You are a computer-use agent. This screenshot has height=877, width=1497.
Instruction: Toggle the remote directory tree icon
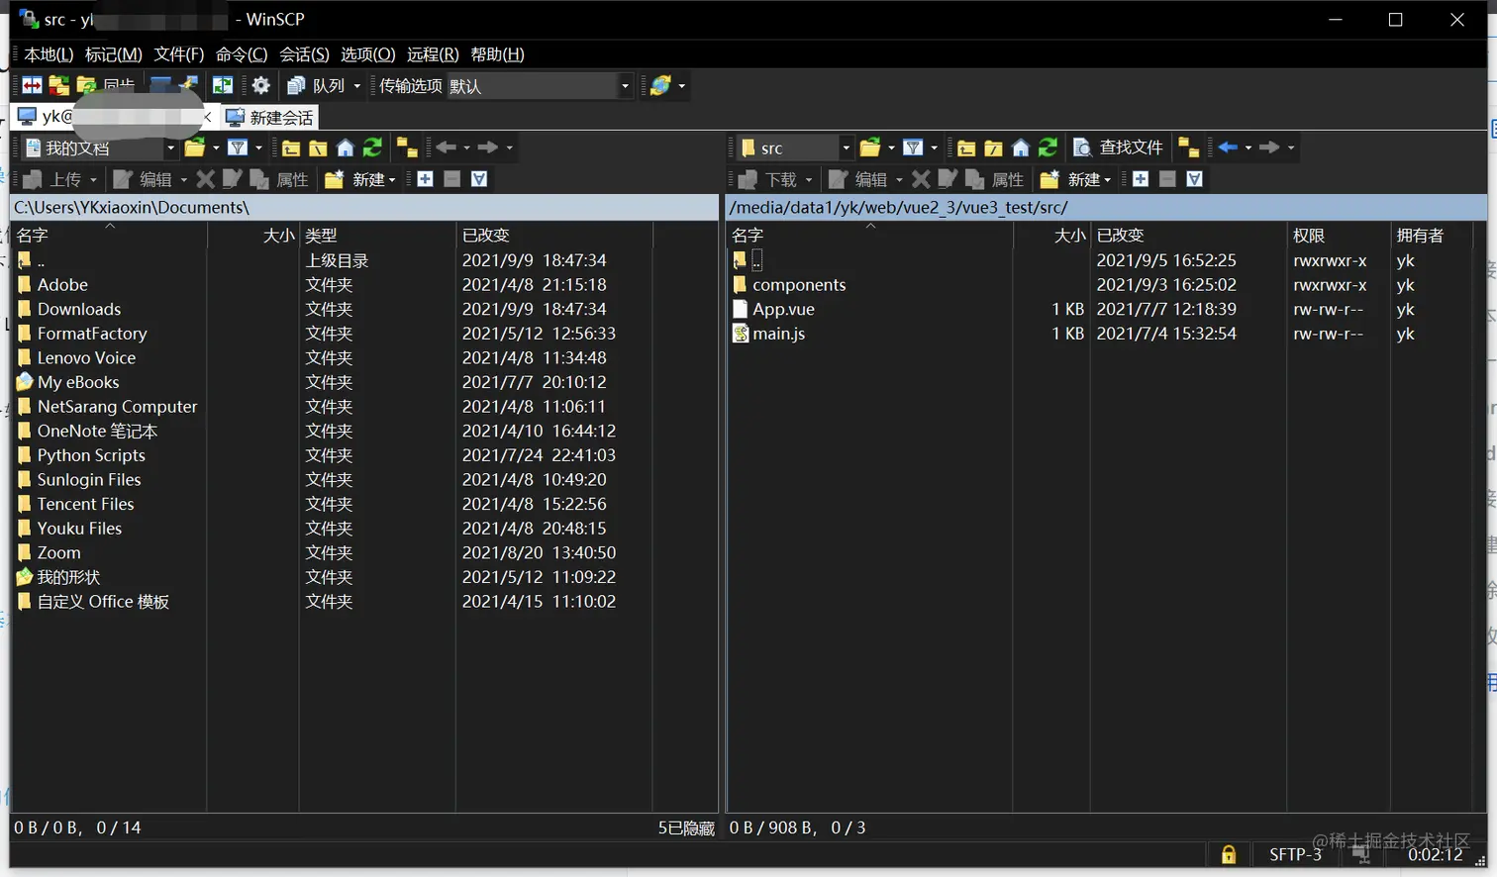(x=1188, y=147)
